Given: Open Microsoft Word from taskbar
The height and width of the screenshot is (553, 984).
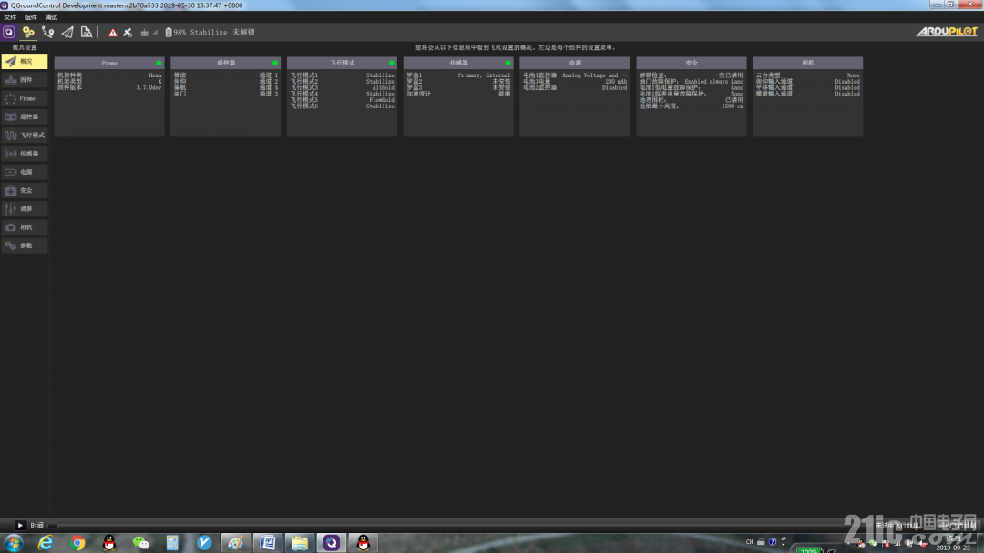Looking at the screenshot, I should click(267, 543).
